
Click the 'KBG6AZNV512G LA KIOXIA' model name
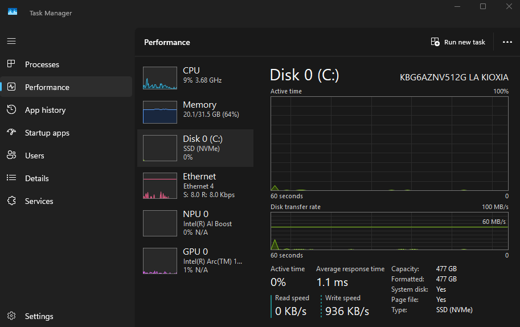coord(454,77)
